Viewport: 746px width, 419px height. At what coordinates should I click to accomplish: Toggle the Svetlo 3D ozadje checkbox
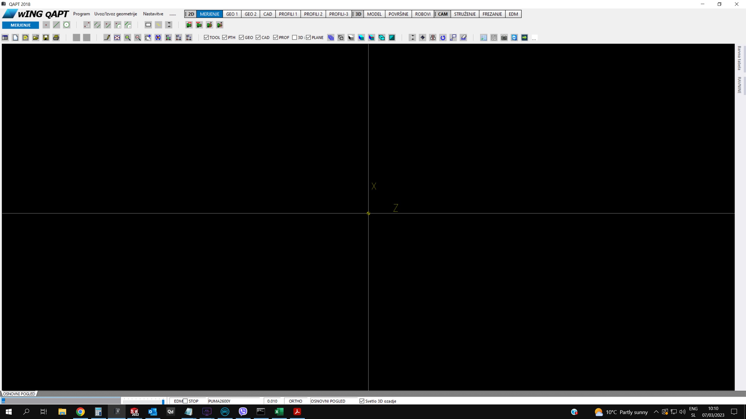tap(362, 401)
